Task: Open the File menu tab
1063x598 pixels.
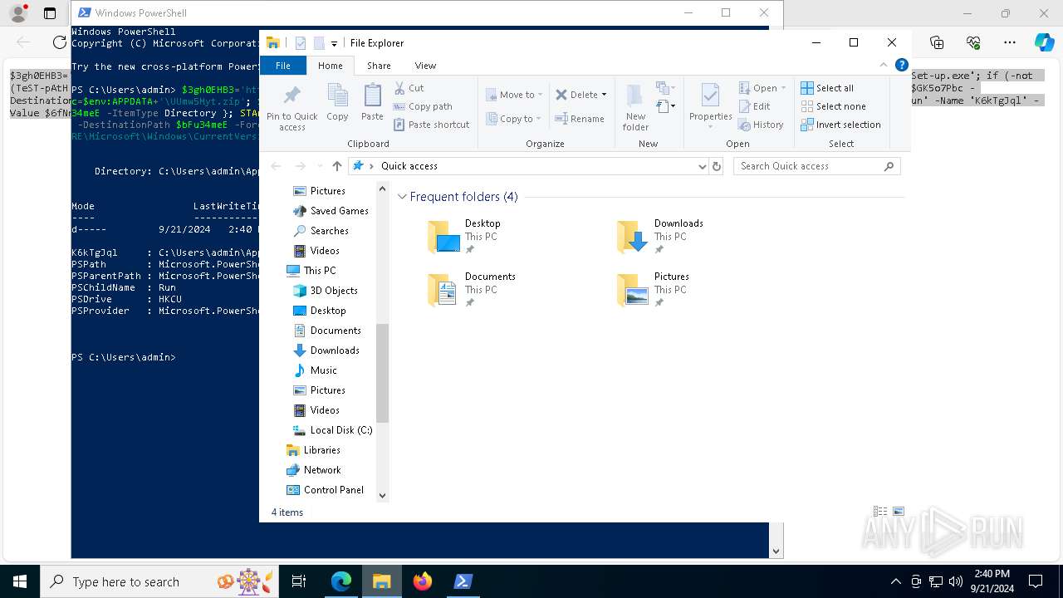Action: [x=283, y=66]
